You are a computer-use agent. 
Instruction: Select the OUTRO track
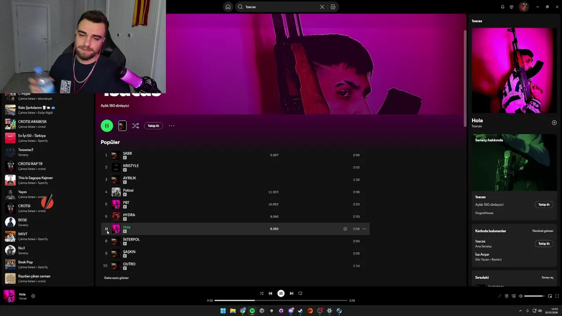coord(235,266)
